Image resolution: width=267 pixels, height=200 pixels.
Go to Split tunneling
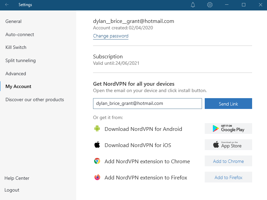[x=21, y=60]
